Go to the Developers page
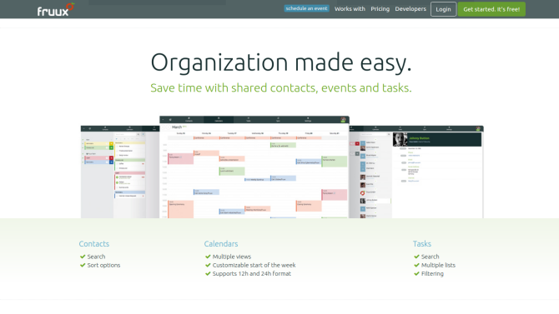The width and height of the screenshot is (559, 314). click(410, 9)
